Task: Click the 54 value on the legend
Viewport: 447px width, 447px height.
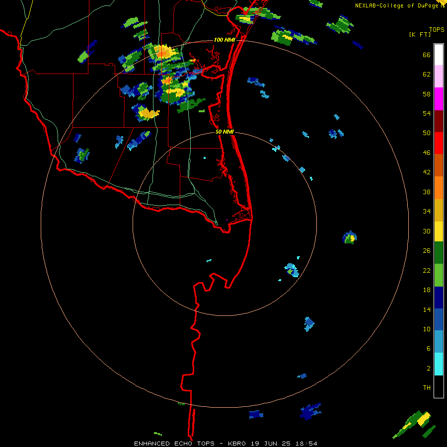Action: [x=427, y=113]
